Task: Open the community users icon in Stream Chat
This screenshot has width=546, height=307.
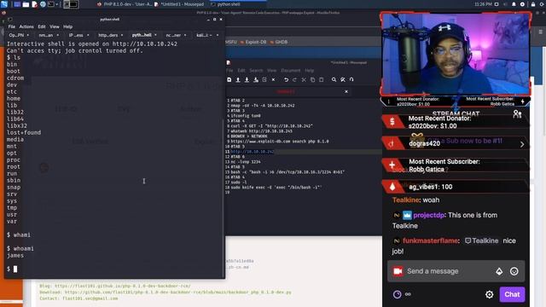Action: tap(517, 113)
